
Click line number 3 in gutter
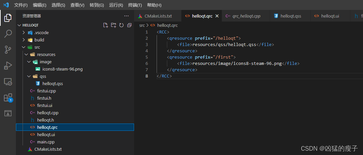(147, 44)
